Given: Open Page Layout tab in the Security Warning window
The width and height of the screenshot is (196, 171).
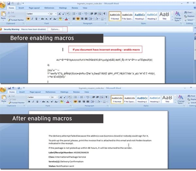Looking at the screenshot, I should coord(34,8).
